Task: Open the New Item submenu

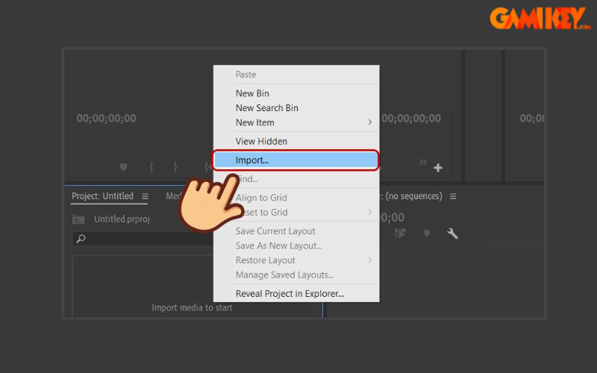Action: (296, 122)
